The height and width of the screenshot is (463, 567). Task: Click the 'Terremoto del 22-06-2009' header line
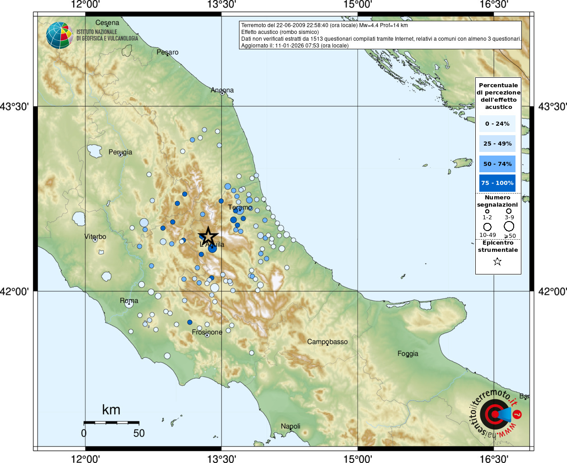coord(324,25)
